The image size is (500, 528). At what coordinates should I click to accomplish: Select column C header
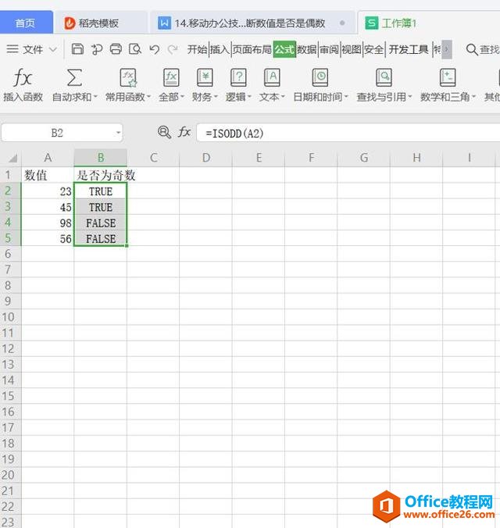(x=153, y=158)
